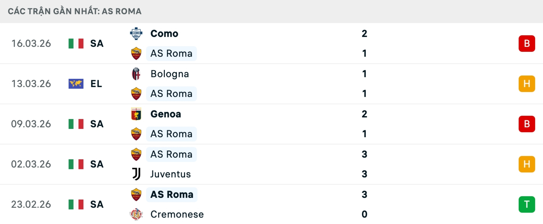
Task: Click the Como club crest icon
Action: pyautogui.click(x=136, y=34)
